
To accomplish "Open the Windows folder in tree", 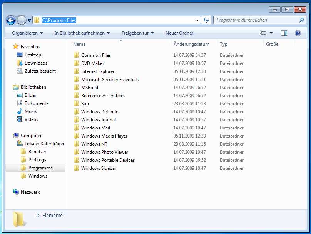I will pos(38,176).
